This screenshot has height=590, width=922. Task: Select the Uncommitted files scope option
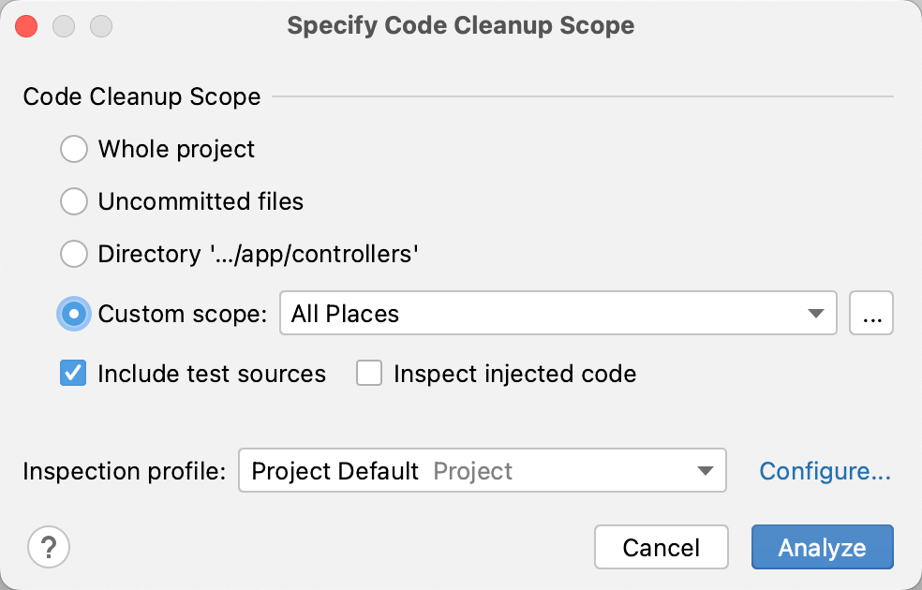pos(74,201)
